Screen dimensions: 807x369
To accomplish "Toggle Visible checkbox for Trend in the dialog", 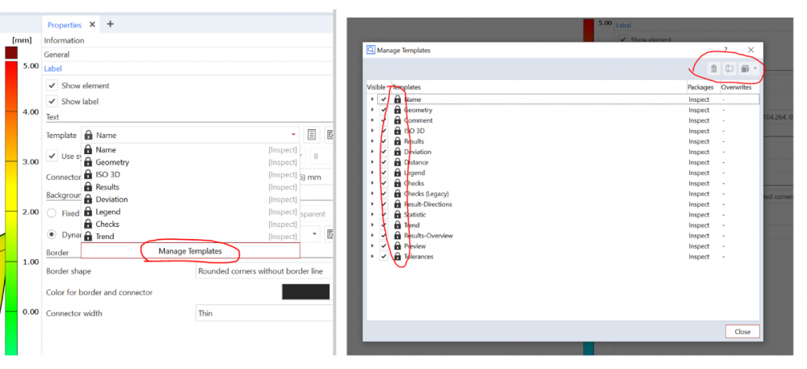I will tap(384, 225).
